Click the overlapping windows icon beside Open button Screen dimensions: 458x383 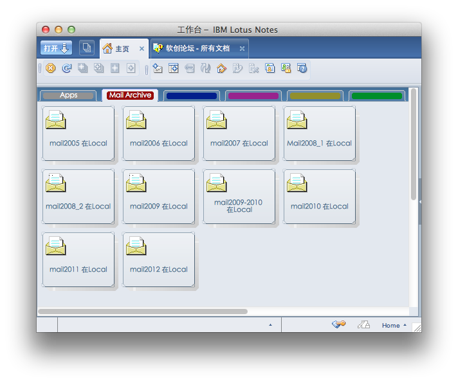[86, 48]
